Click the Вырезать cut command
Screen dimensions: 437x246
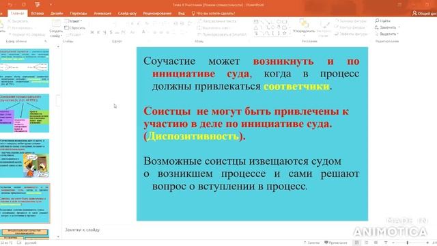pyautogui.click(x=18, y=21)
